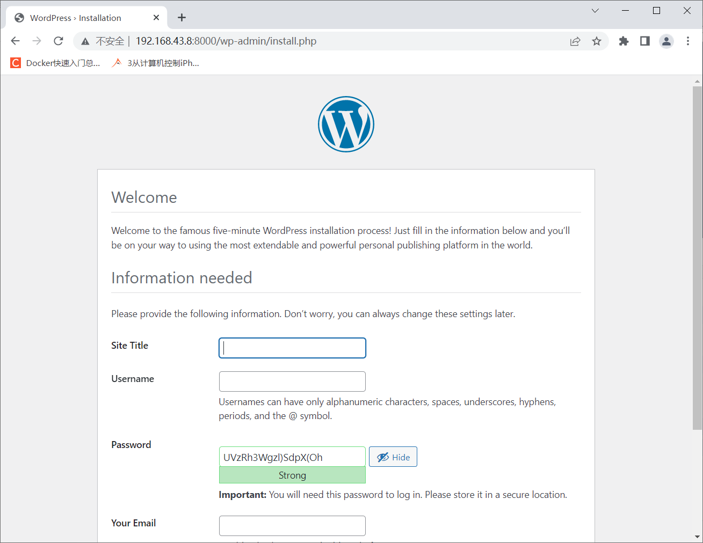The image size is (703, 543).
Task: Click the scrollbar up arrow
Action: pyautogui.click(x=697, y=82)
